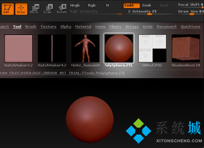Open the Alpha tab in LightBox

[x=66, y=26]
